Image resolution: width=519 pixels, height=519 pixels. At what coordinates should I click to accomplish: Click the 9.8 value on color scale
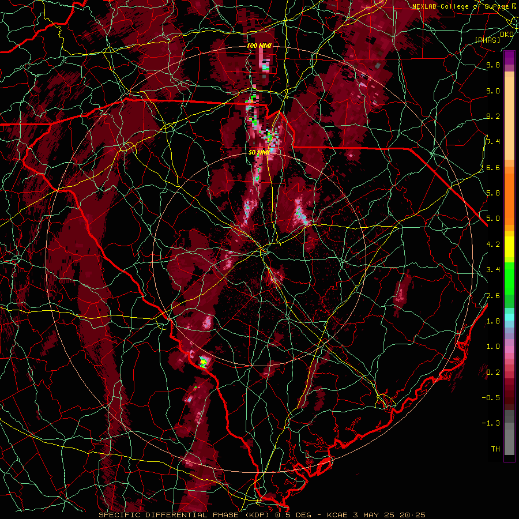click(493, 65)
